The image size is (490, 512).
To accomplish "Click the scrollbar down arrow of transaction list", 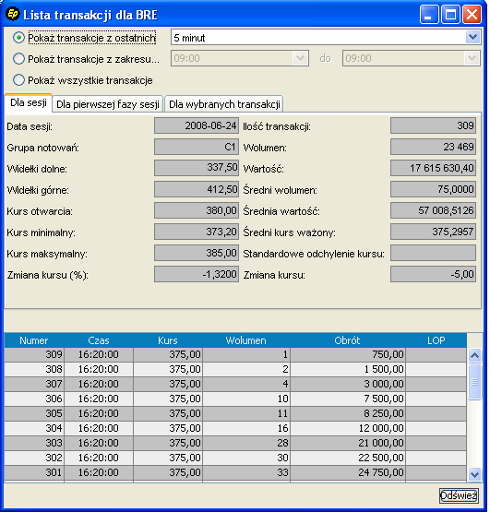I will pyautogui.click(x=474, y=474).
